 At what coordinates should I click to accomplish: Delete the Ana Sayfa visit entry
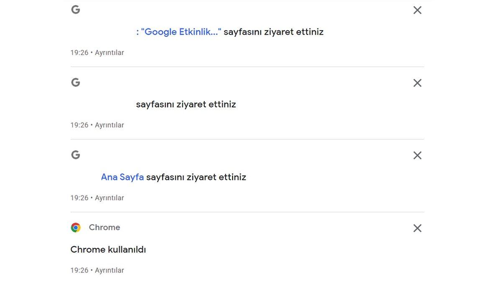tap(417, 155)
